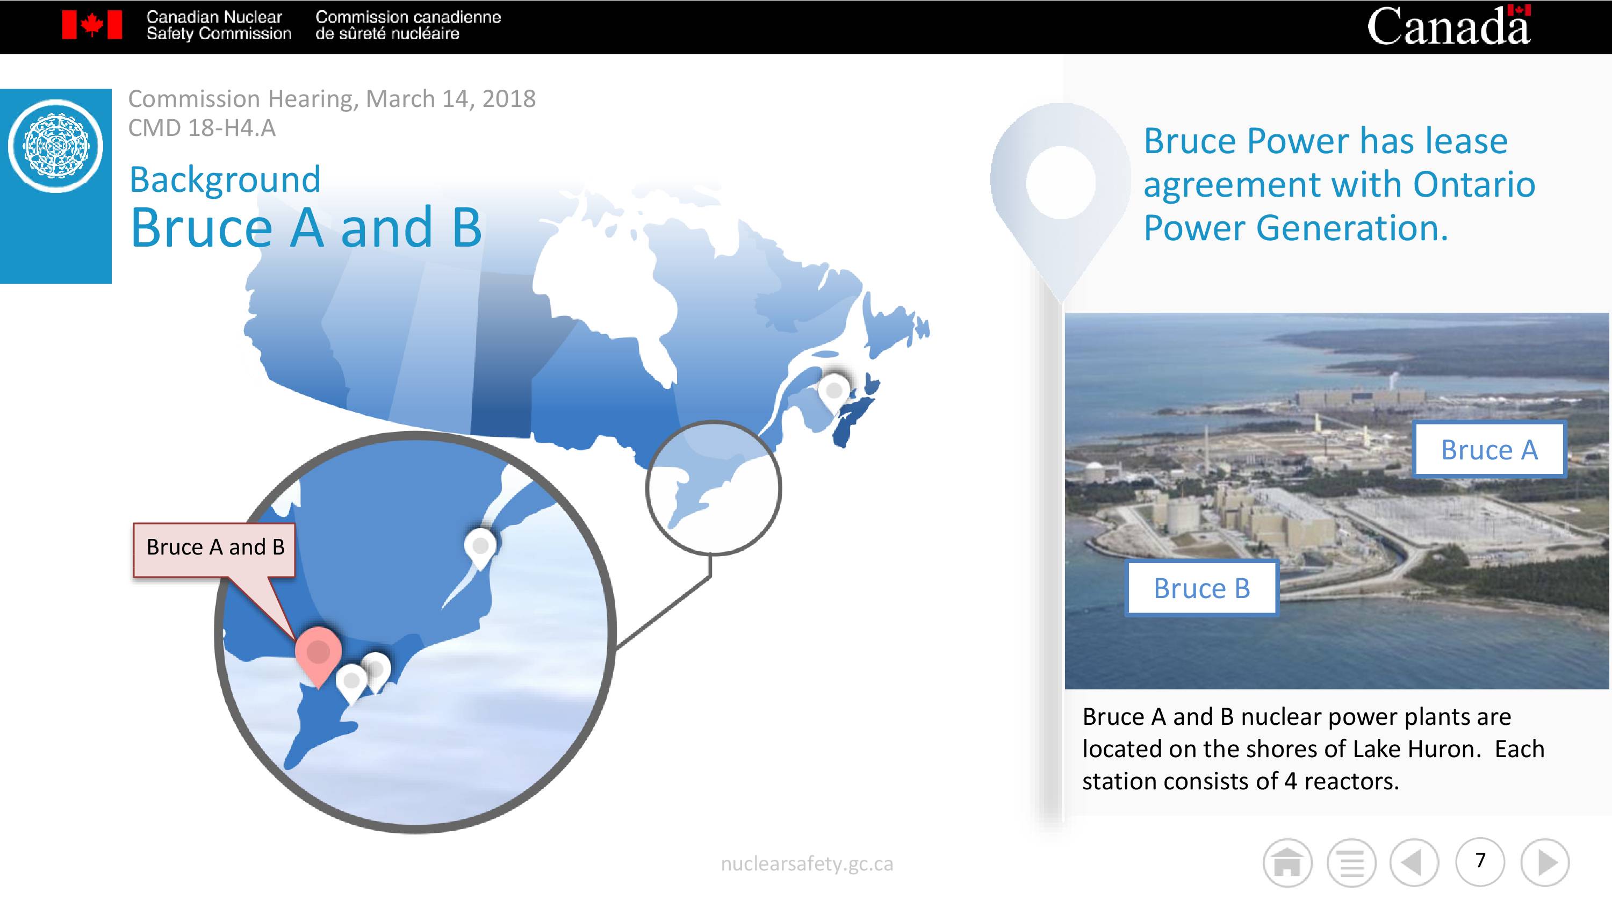Viewport: 1612px width, 907px height.
Task: Click the large grey location pin graphic
Action: click(x=1060, y=204)
